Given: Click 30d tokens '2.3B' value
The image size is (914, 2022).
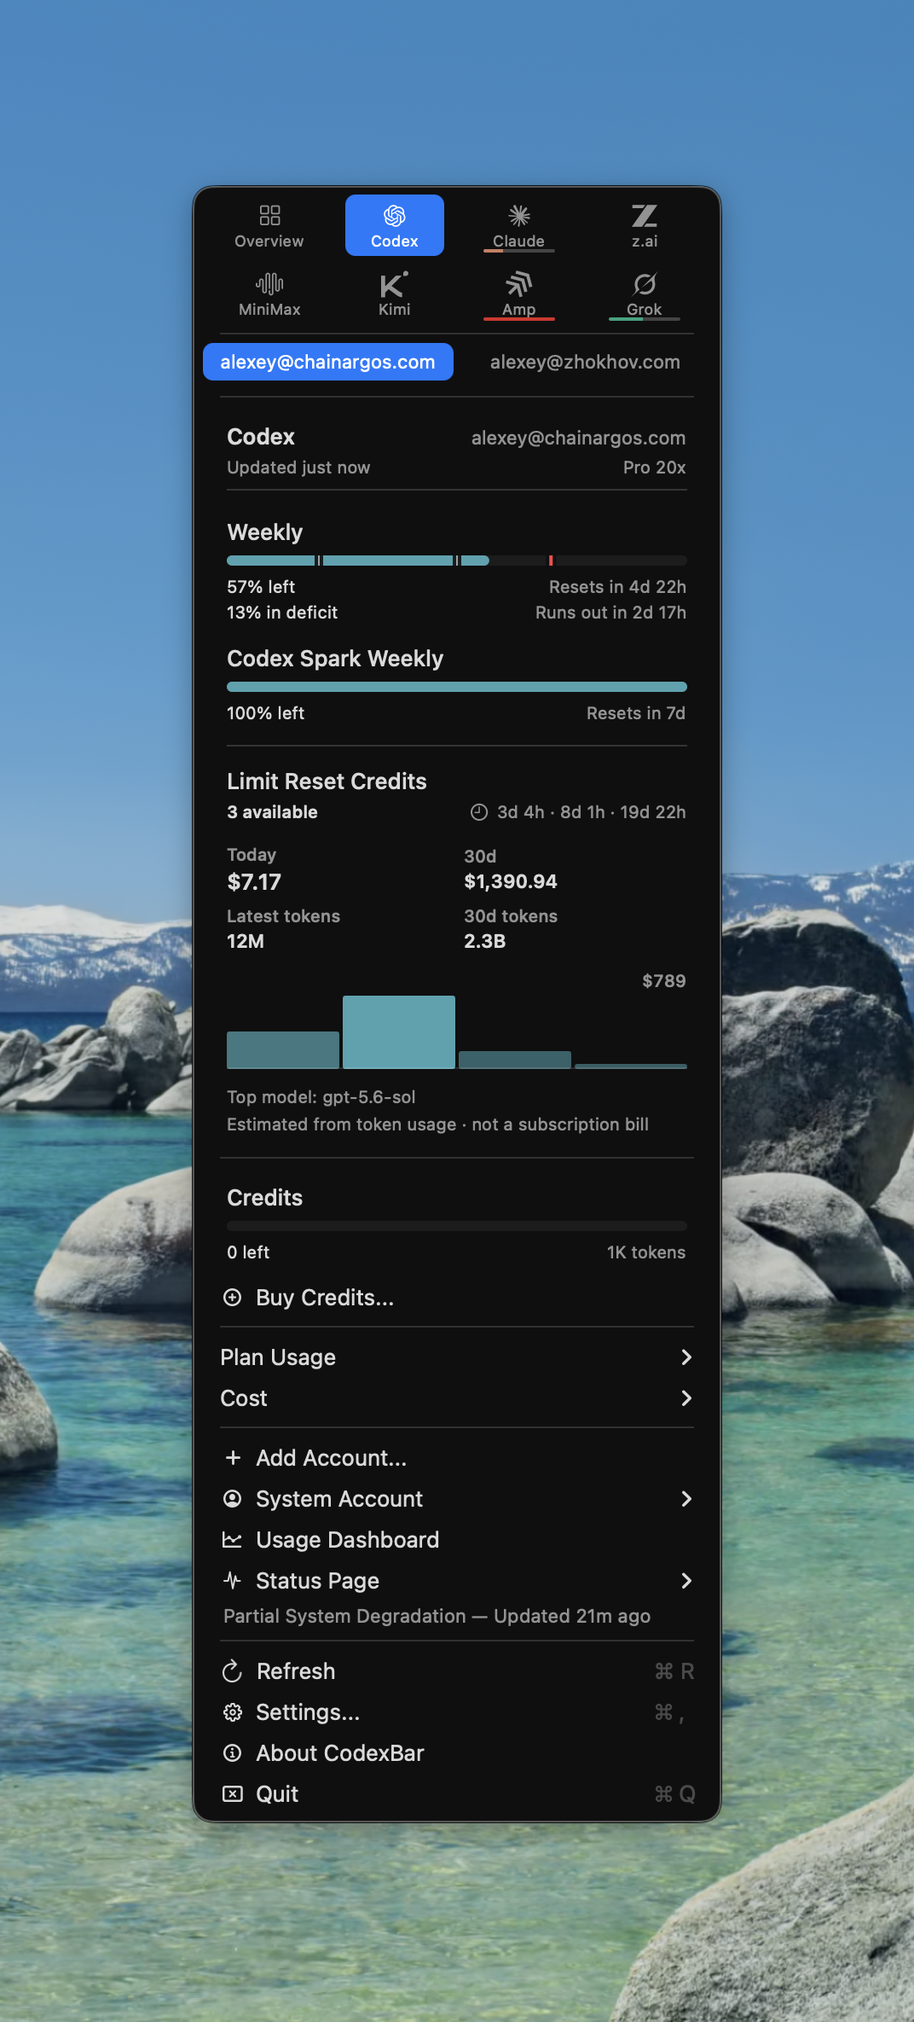Looking at the screenshot, I should [485, 942].
